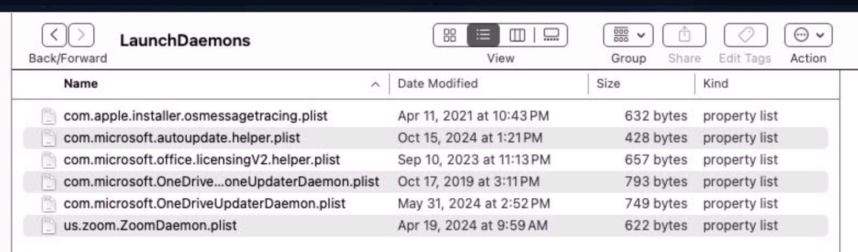Sort files by Kind column
858x252 pixels.
tap(715, 84)
